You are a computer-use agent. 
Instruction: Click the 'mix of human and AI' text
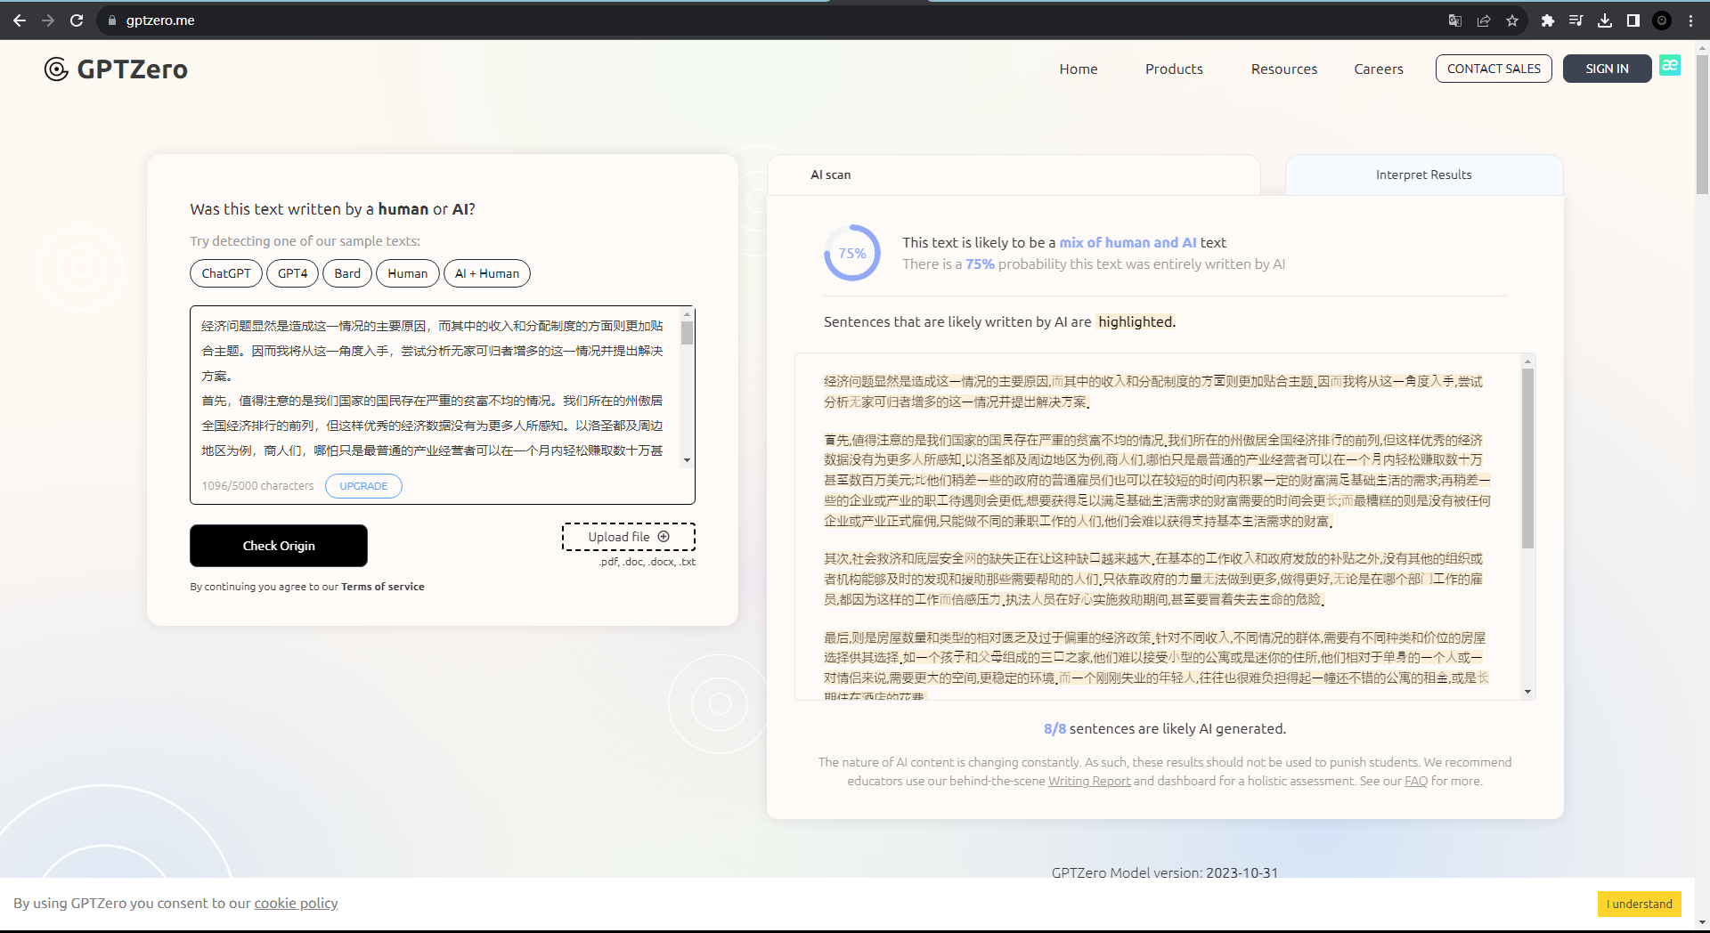point(1128,242)
